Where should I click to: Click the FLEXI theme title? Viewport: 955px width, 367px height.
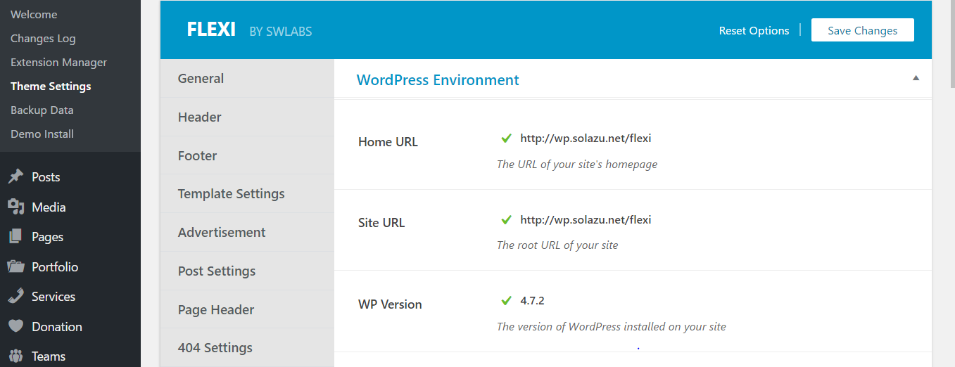coord(211,30)
